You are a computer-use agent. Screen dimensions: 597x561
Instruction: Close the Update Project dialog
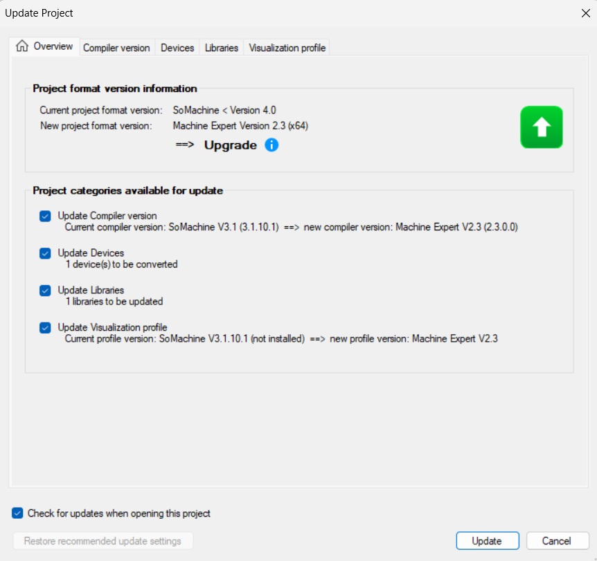tap(584, 12)
